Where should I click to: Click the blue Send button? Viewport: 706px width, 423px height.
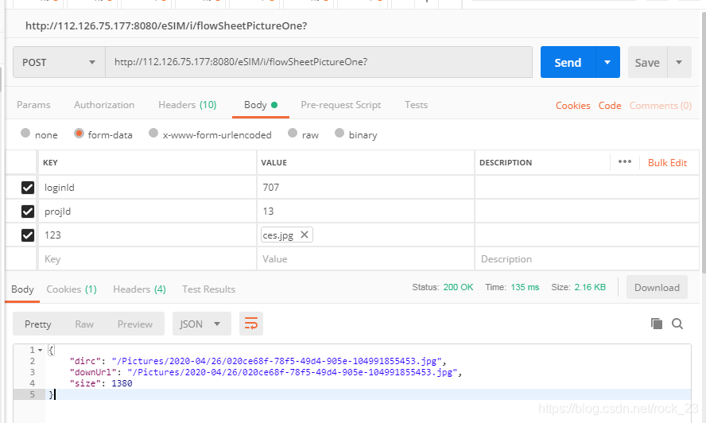(568, 62)
